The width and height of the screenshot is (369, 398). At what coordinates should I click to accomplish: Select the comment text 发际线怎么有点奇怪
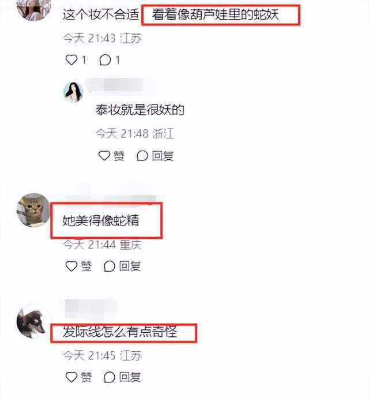click(x=120, y=332)
